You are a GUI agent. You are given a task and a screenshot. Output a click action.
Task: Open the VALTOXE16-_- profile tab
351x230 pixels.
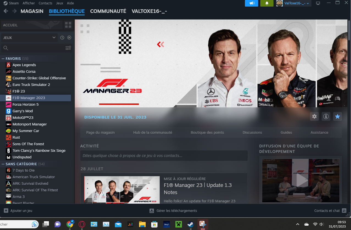click(149, 11)
